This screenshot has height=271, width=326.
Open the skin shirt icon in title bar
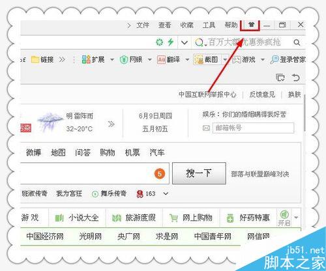coord(251,25)
